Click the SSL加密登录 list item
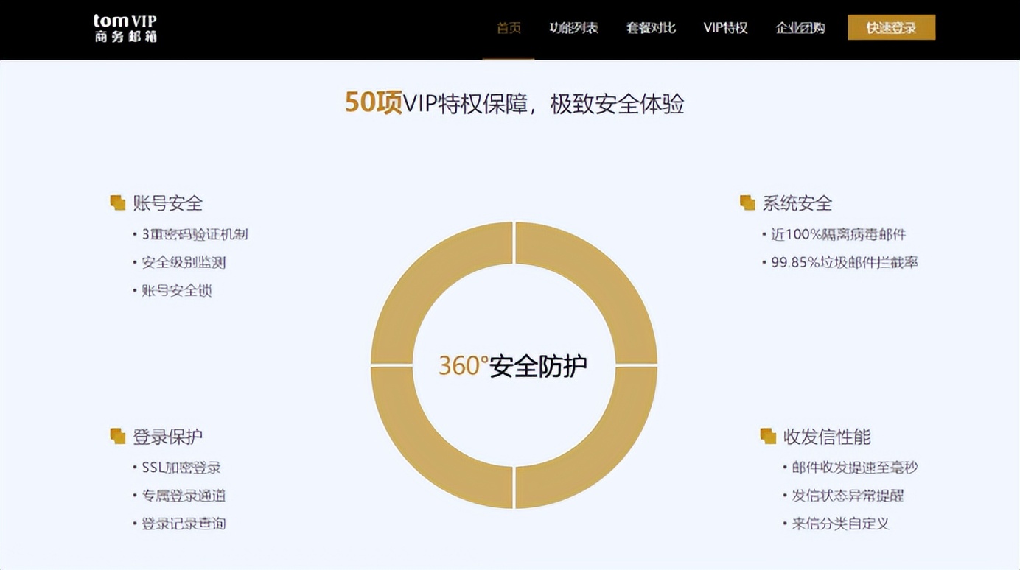1020x570 pixels. pos(181,466)
